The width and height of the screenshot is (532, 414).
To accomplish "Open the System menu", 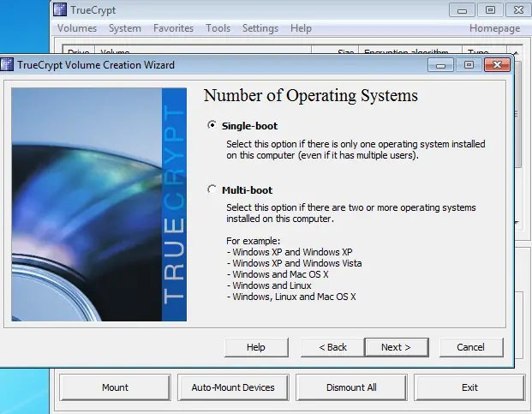I will pos(125,28).
